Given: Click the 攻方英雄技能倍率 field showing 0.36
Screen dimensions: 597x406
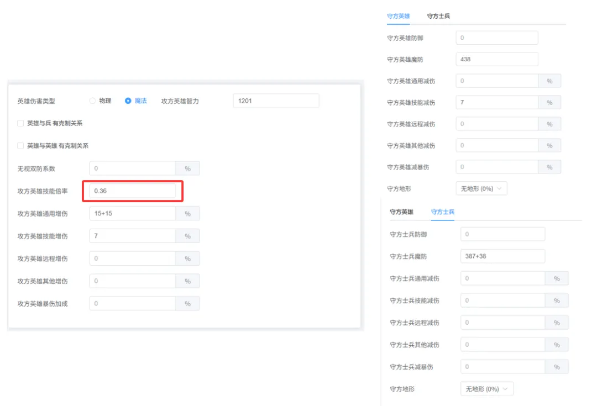Looking at the screenshot, I should 133,191.
